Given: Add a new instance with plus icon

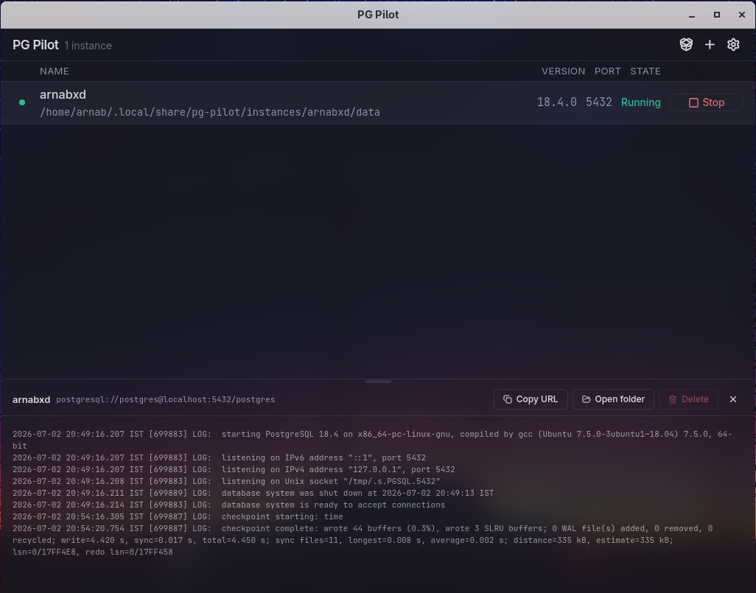Looking at the screenshot, I should tap(710, 45).
